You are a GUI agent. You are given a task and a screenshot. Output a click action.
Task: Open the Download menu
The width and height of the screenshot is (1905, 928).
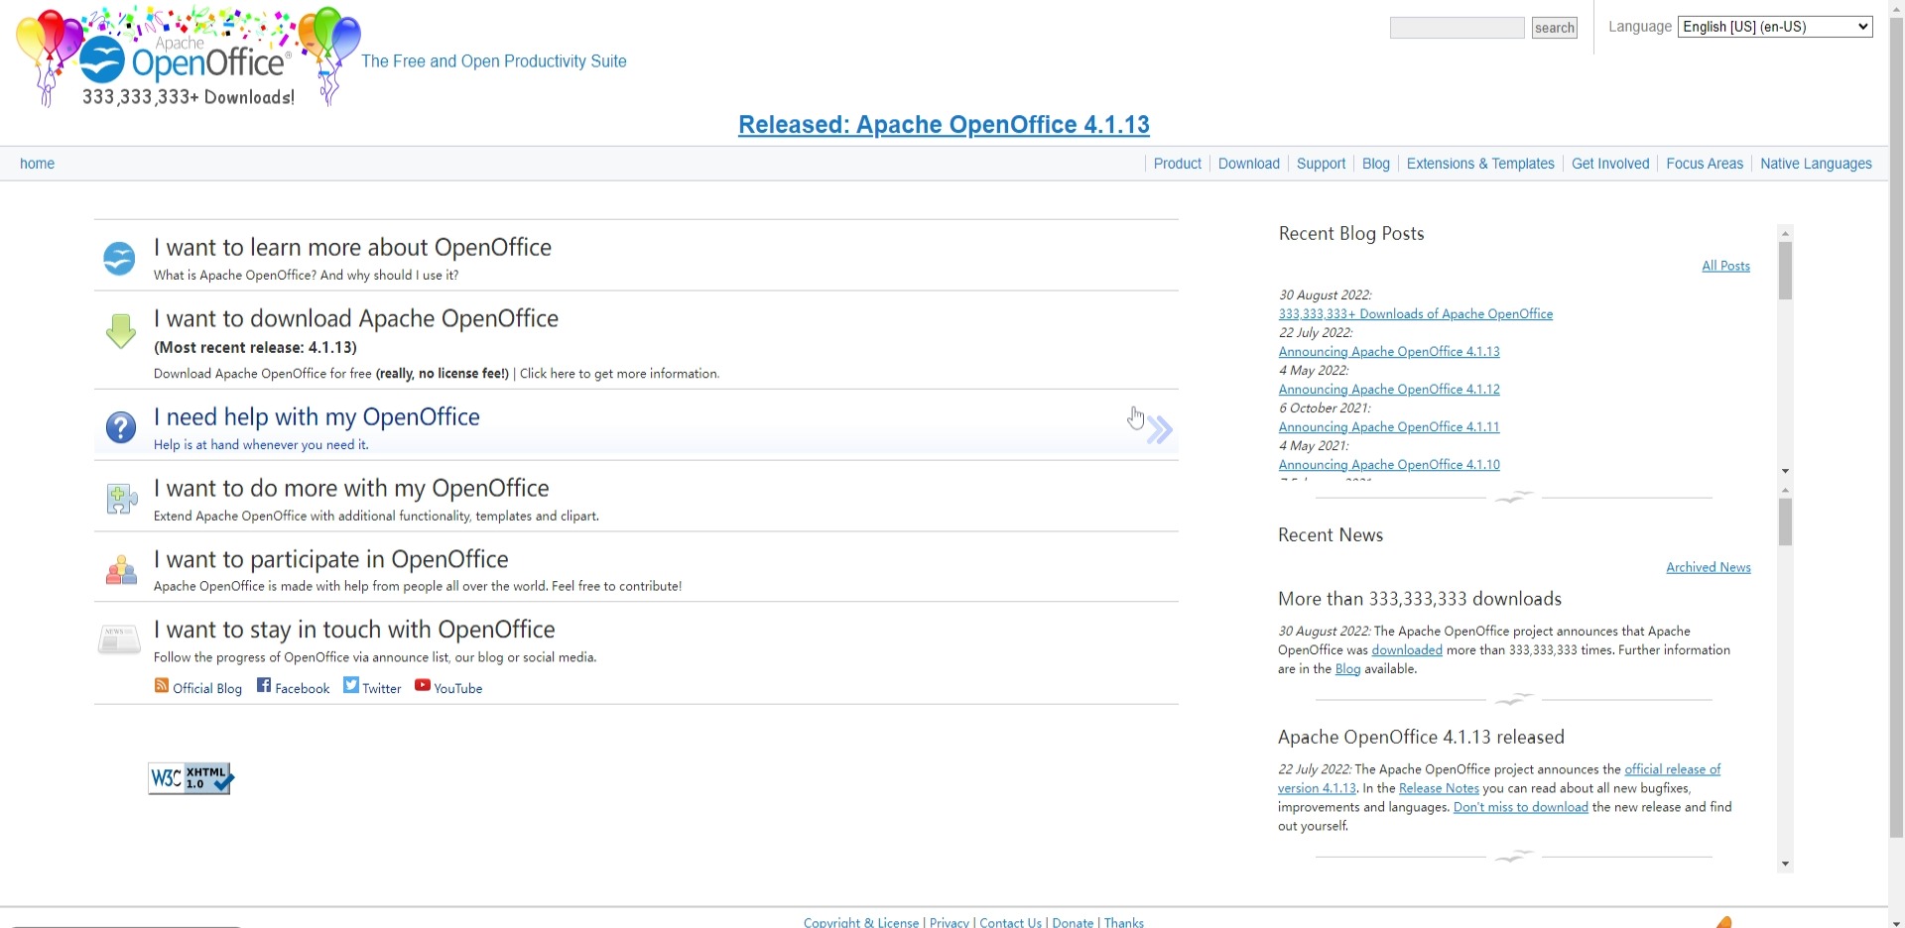[x=1248, y=164]
